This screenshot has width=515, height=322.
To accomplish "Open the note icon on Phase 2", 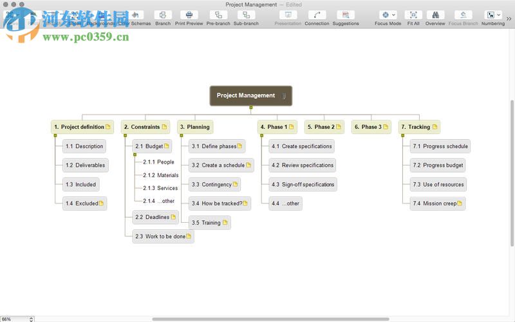I will 339,127.
